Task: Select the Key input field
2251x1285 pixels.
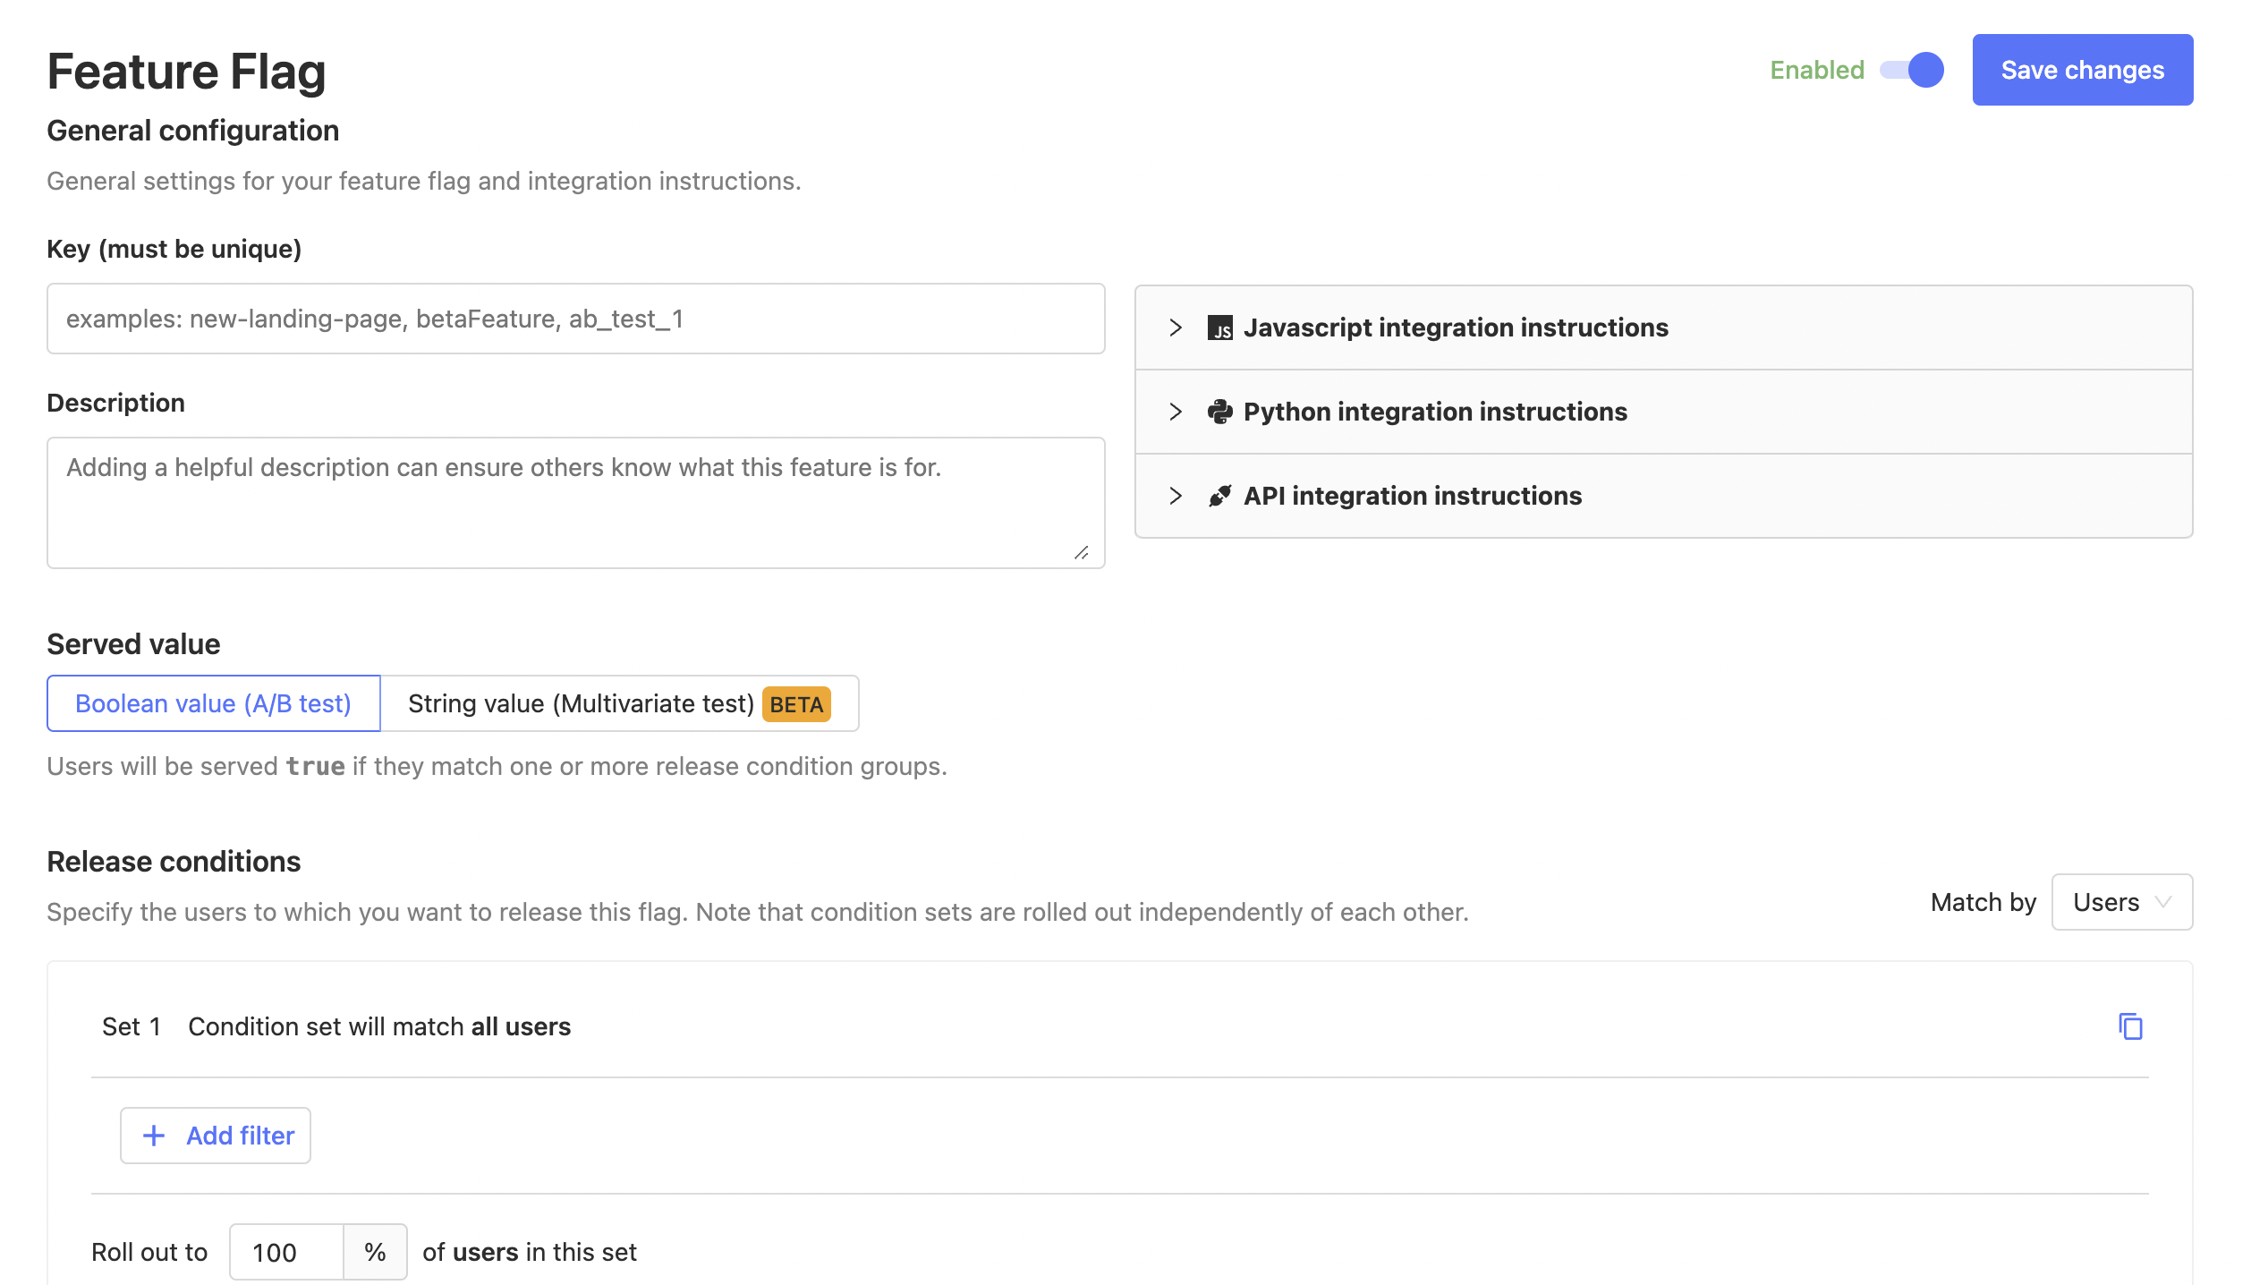Action: coord(573,319)
